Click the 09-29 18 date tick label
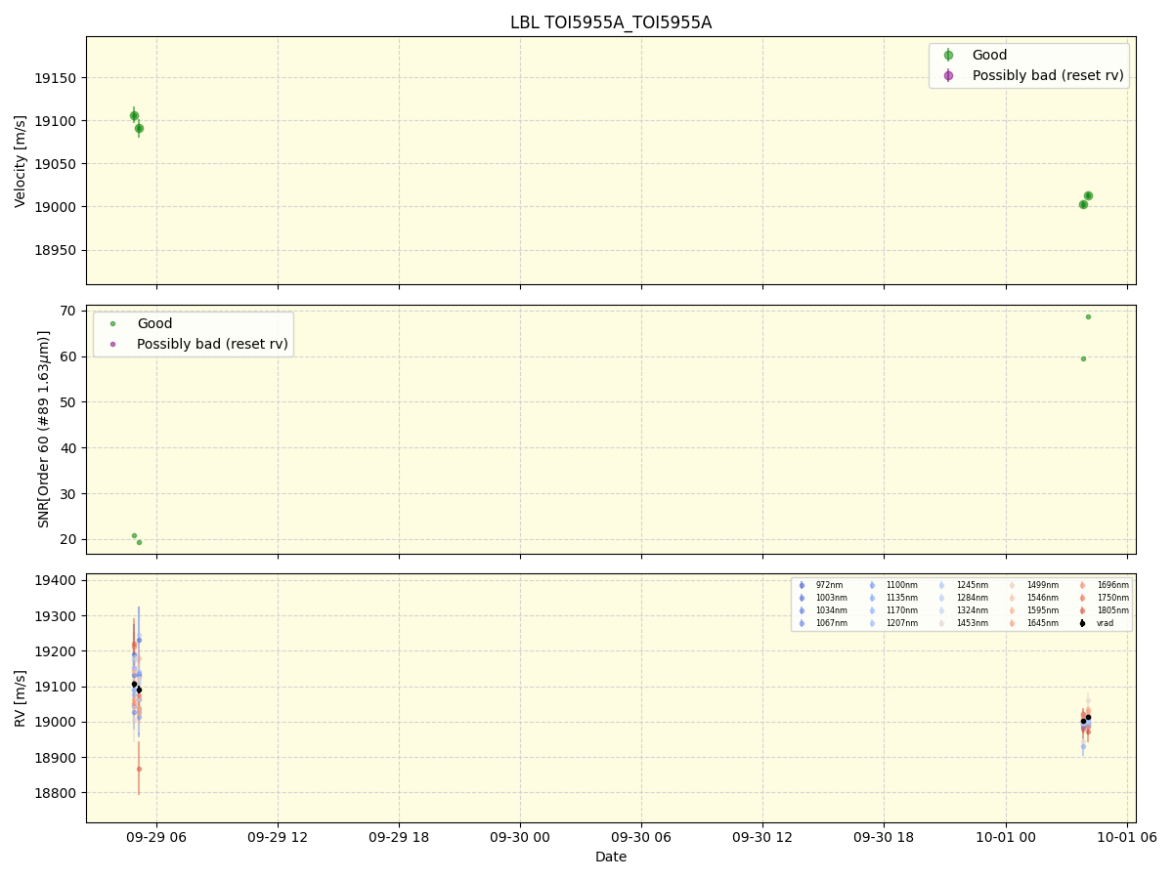 pos(399,836)
